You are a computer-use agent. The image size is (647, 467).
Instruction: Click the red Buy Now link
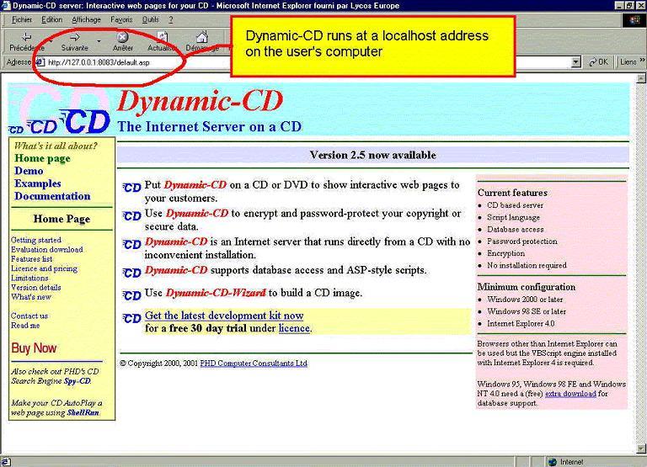(34, 348)
